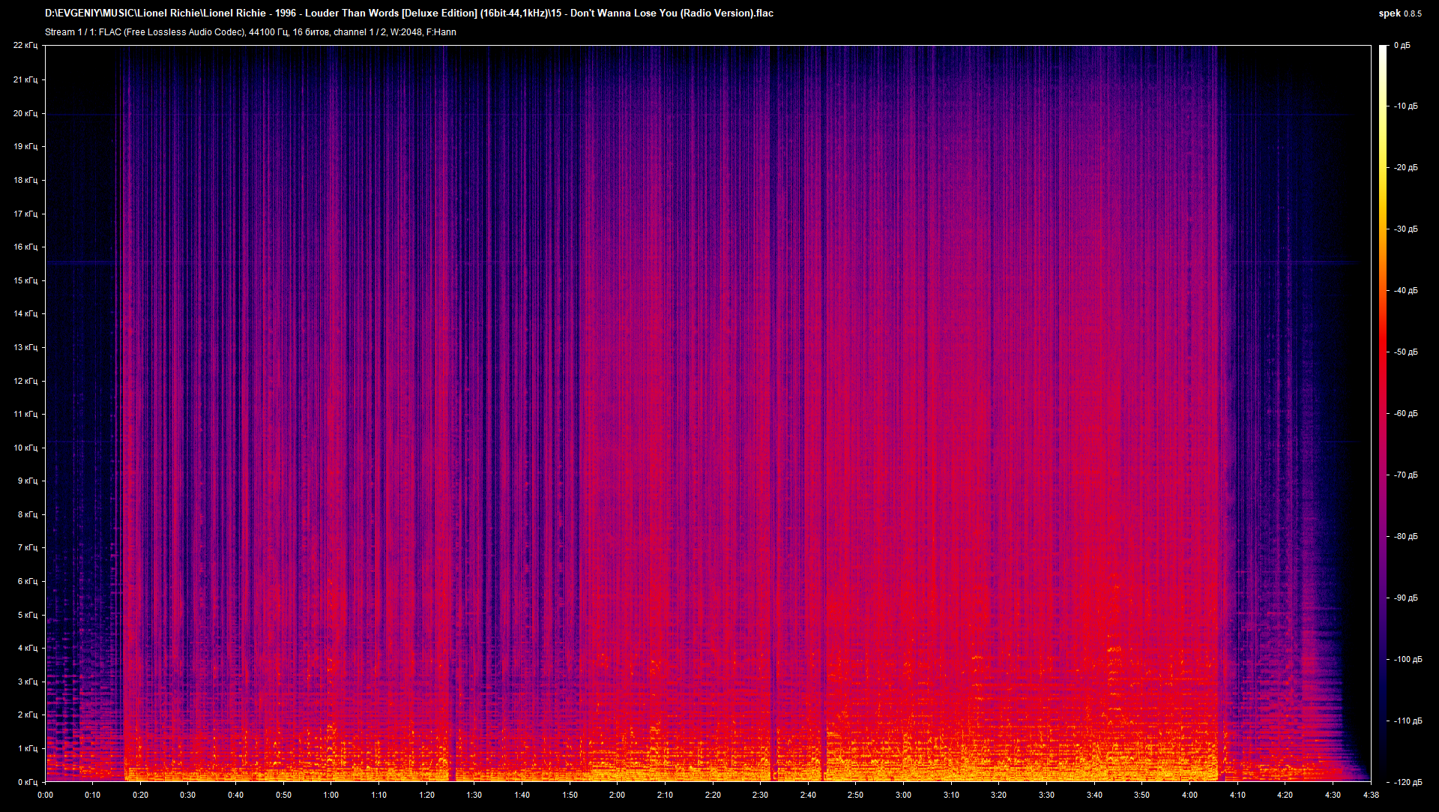Image resolution: width=1439 pixels, height=812 pixels.
Task: Click the 'spek 0.8.5' label
Action: click(x=1399, y=13)
